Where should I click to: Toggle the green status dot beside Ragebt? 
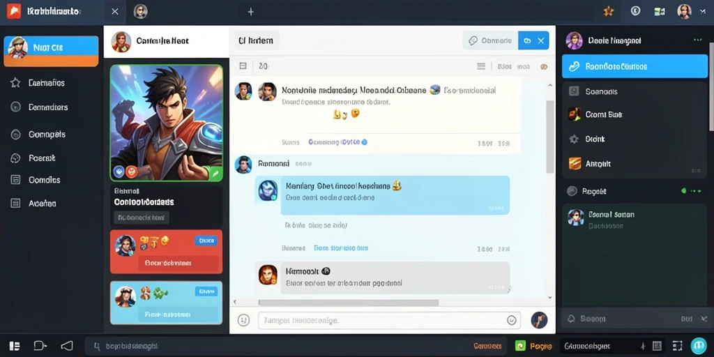683,191
